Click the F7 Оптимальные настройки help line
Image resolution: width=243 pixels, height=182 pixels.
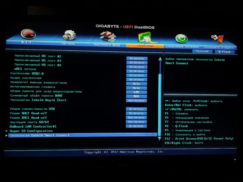click(188, 122)
